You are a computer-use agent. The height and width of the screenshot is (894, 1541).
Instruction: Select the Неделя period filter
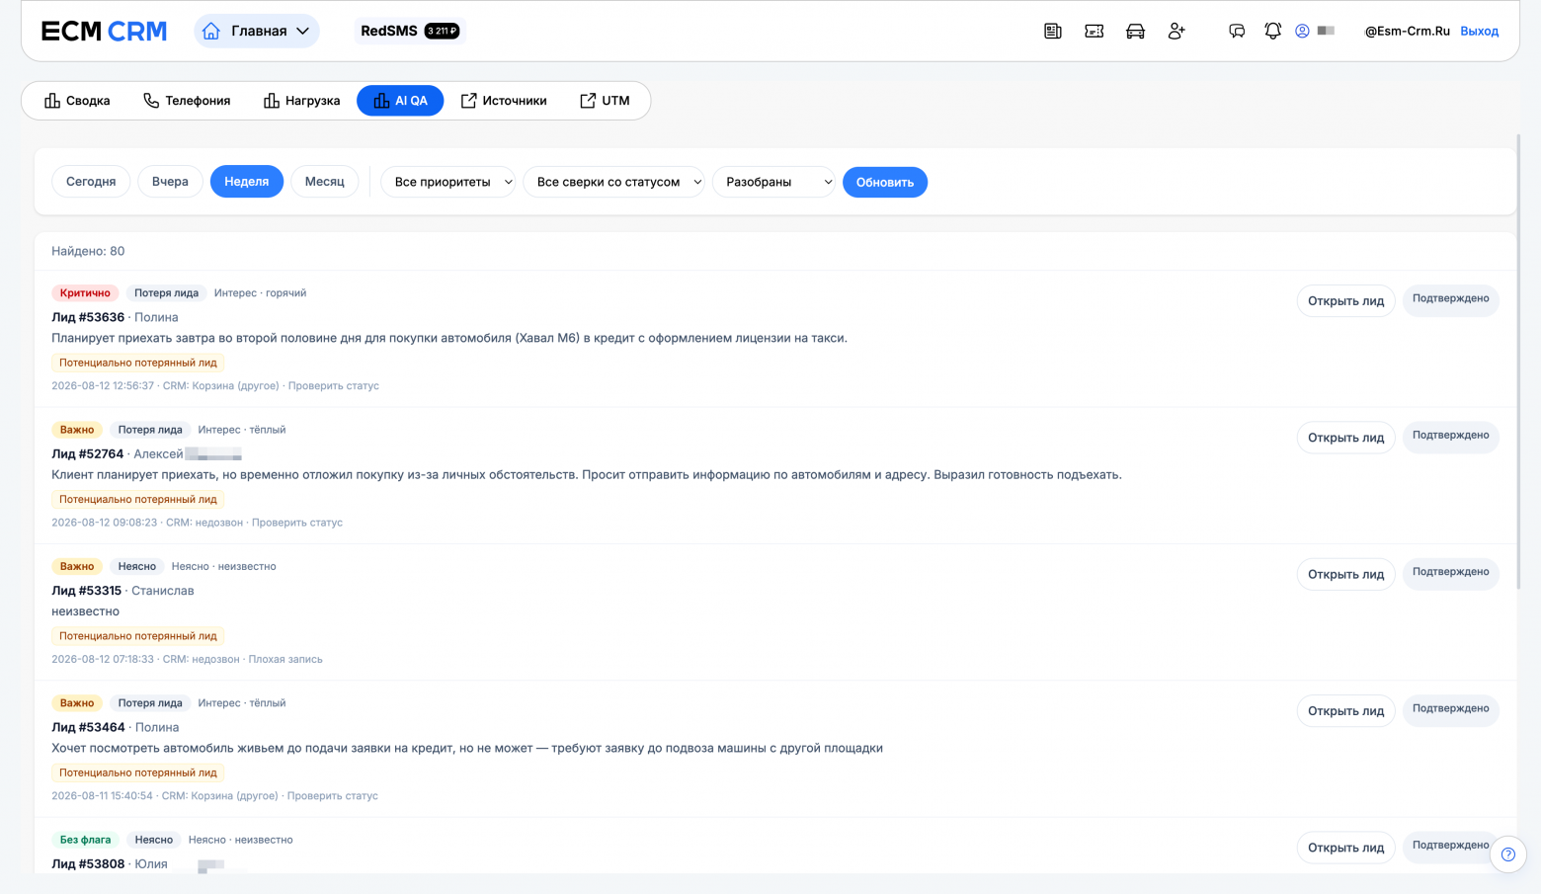247,182
